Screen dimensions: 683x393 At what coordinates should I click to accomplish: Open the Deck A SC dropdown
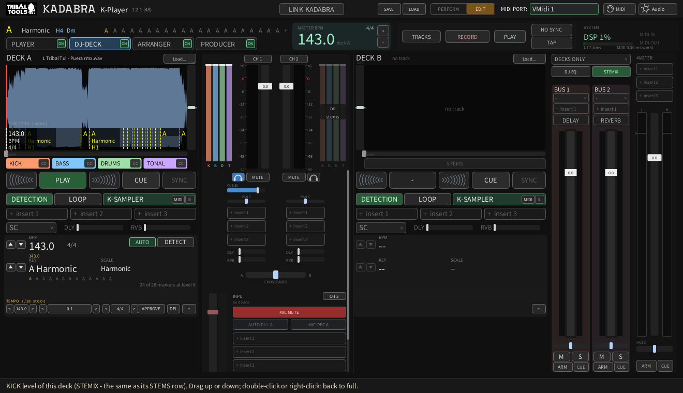click(x=31, y=228)
